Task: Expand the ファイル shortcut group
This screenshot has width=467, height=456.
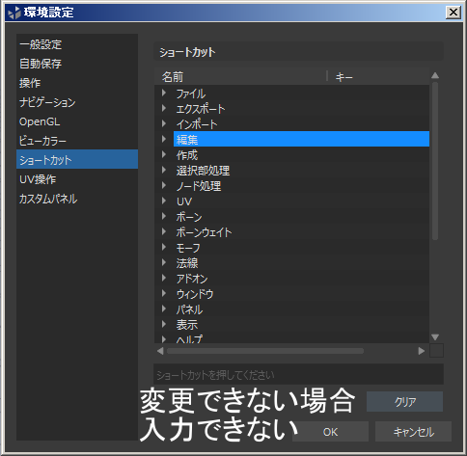Action: pyautogui.click(x=164, y=93)
